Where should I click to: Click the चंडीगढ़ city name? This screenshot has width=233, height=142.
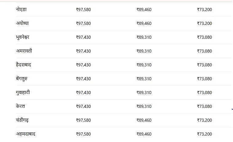click(22, 120)
